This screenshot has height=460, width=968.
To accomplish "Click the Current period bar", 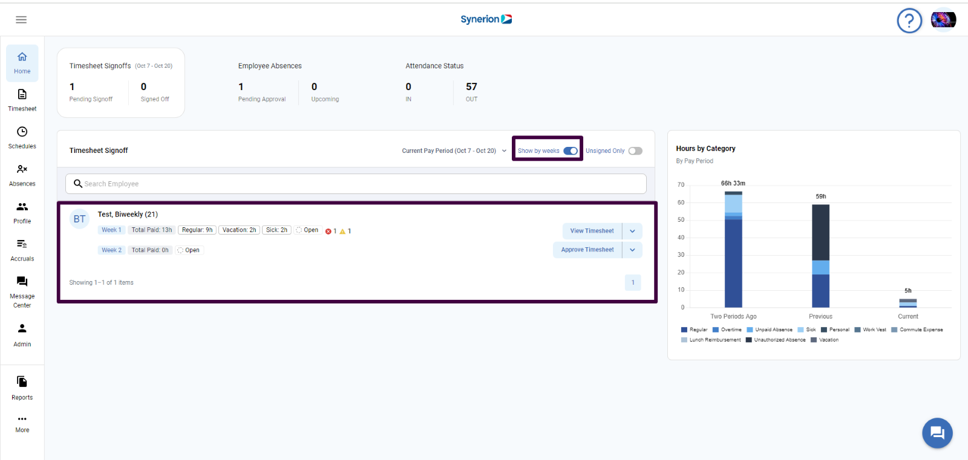I will [907, 303].
